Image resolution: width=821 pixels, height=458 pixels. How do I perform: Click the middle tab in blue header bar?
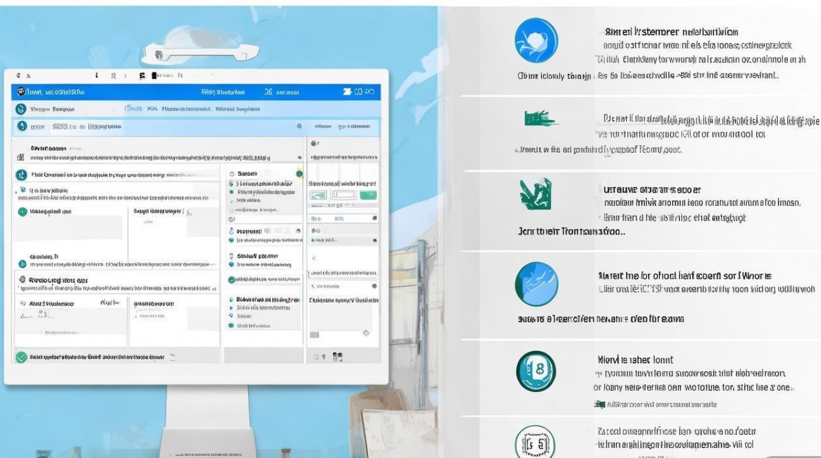tap(223, 92)
